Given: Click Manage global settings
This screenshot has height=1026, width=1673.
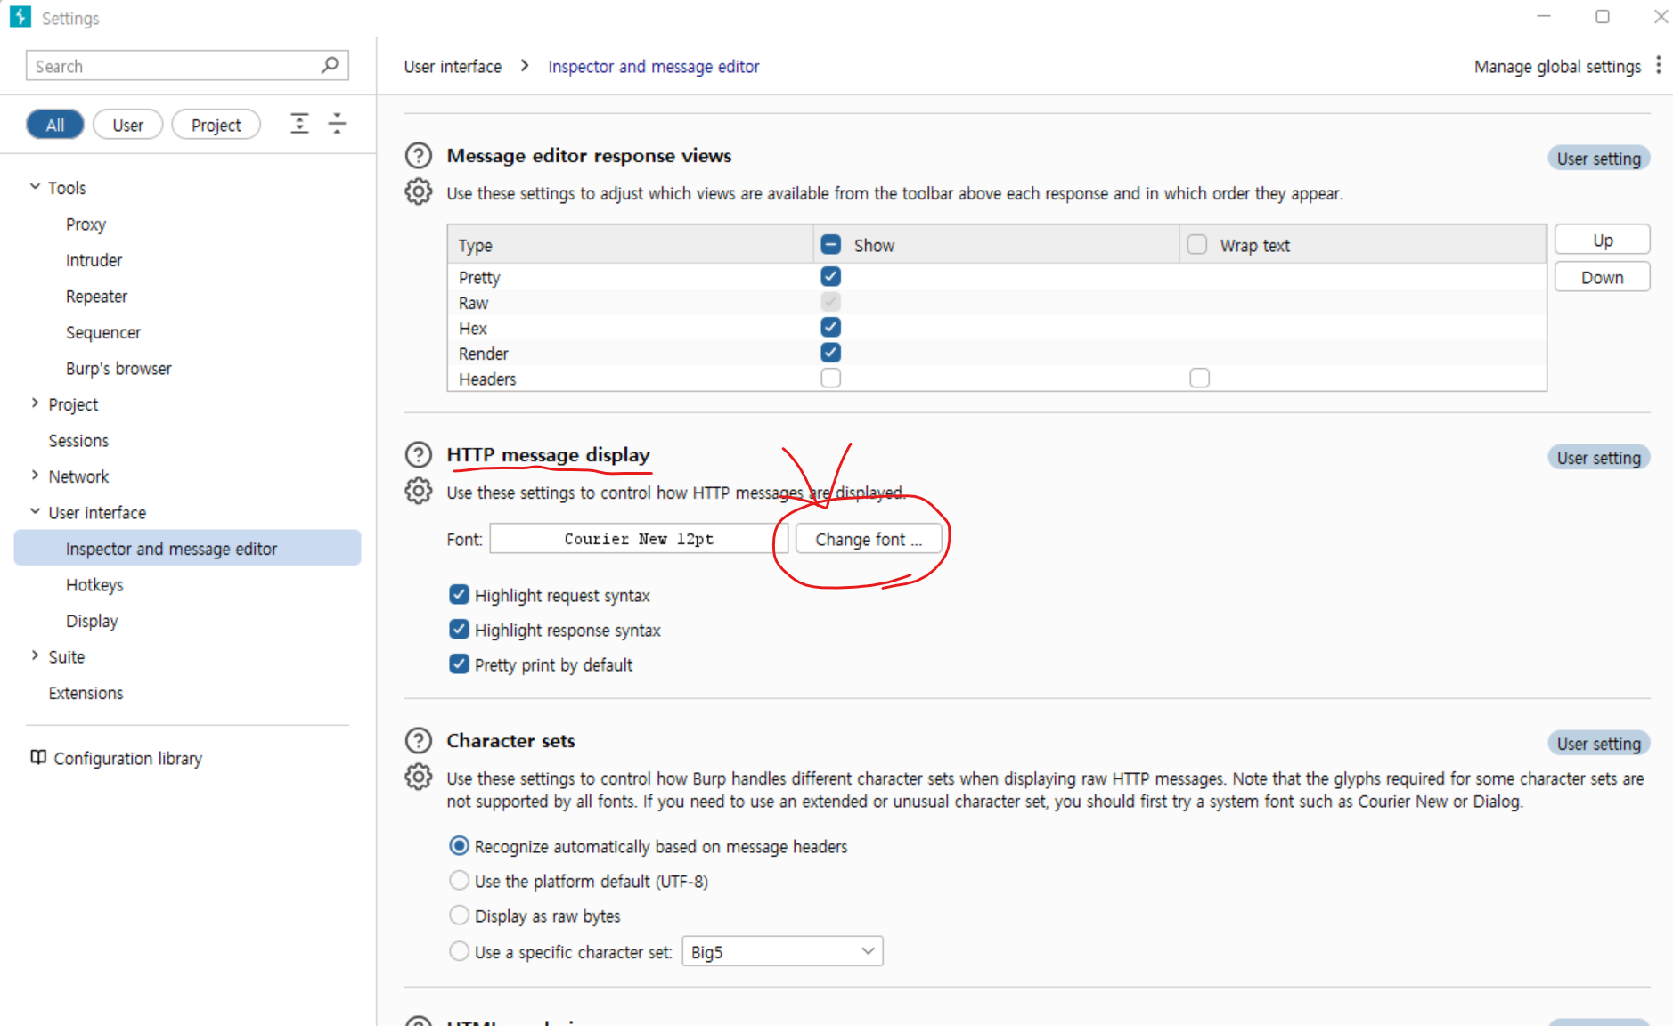Looking at the screenshot, I should (1557, 67).
